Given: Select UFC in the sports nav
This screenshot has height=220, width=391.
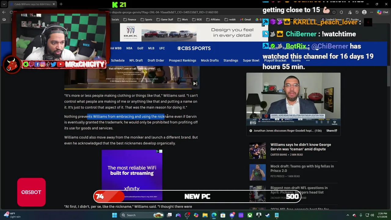Looking at the screenshot, I should (x=162, y=48).
